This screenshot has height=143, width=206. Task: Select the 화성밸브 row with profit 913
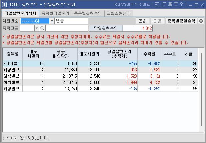point(100,70)
